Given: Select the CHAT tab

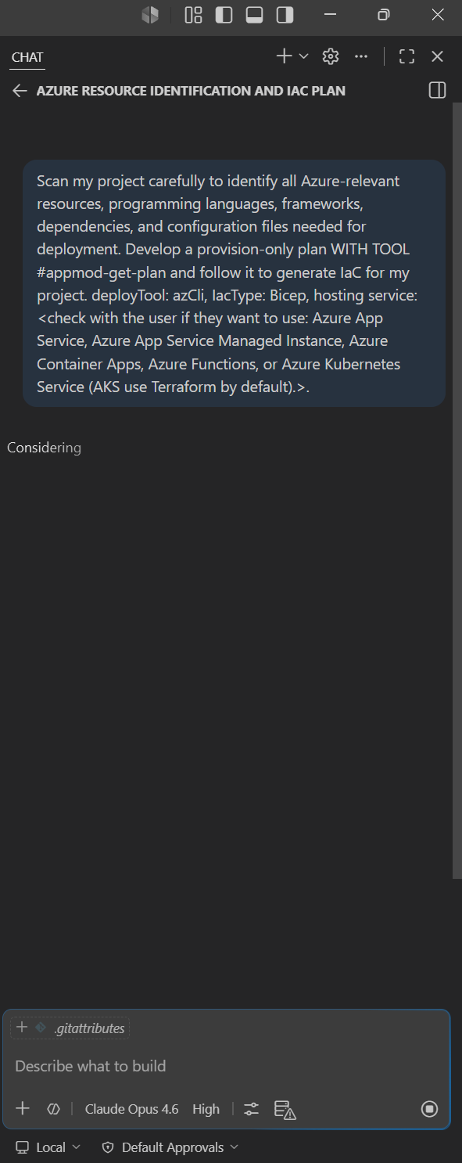Looking at the screenshot, I should pos(27,57).
